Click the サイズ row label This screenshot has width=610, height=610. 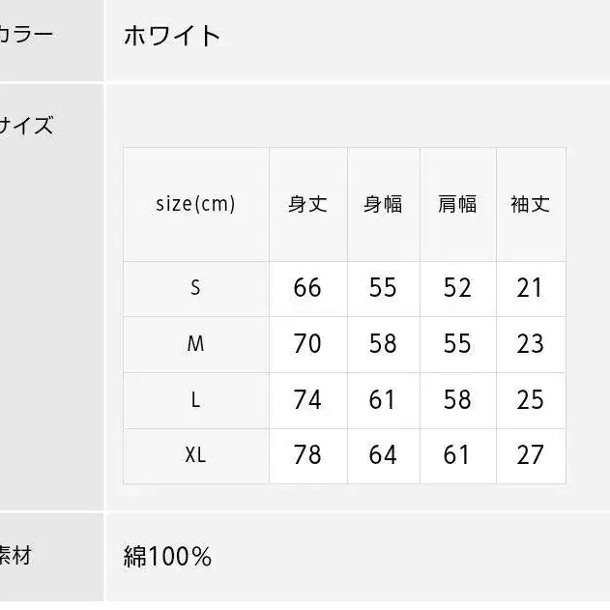pos(26,126)
